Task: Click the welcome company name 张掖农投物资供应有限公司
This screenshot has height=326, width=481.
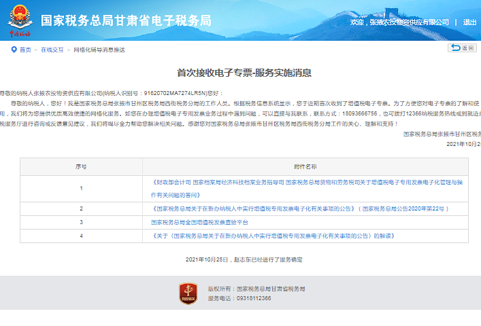Action: pos(409,22)
